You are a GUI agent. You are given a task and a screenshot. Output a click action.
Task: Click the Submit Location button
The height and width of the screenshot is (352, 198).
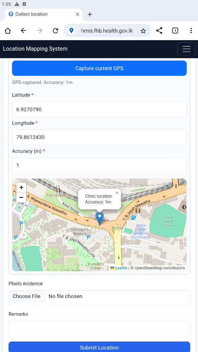coord(99,347)
